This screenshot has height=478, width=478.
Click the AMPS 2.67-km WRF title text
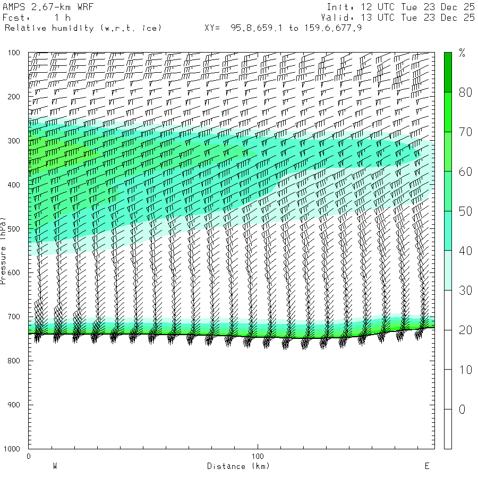click(x=48, y=7)
